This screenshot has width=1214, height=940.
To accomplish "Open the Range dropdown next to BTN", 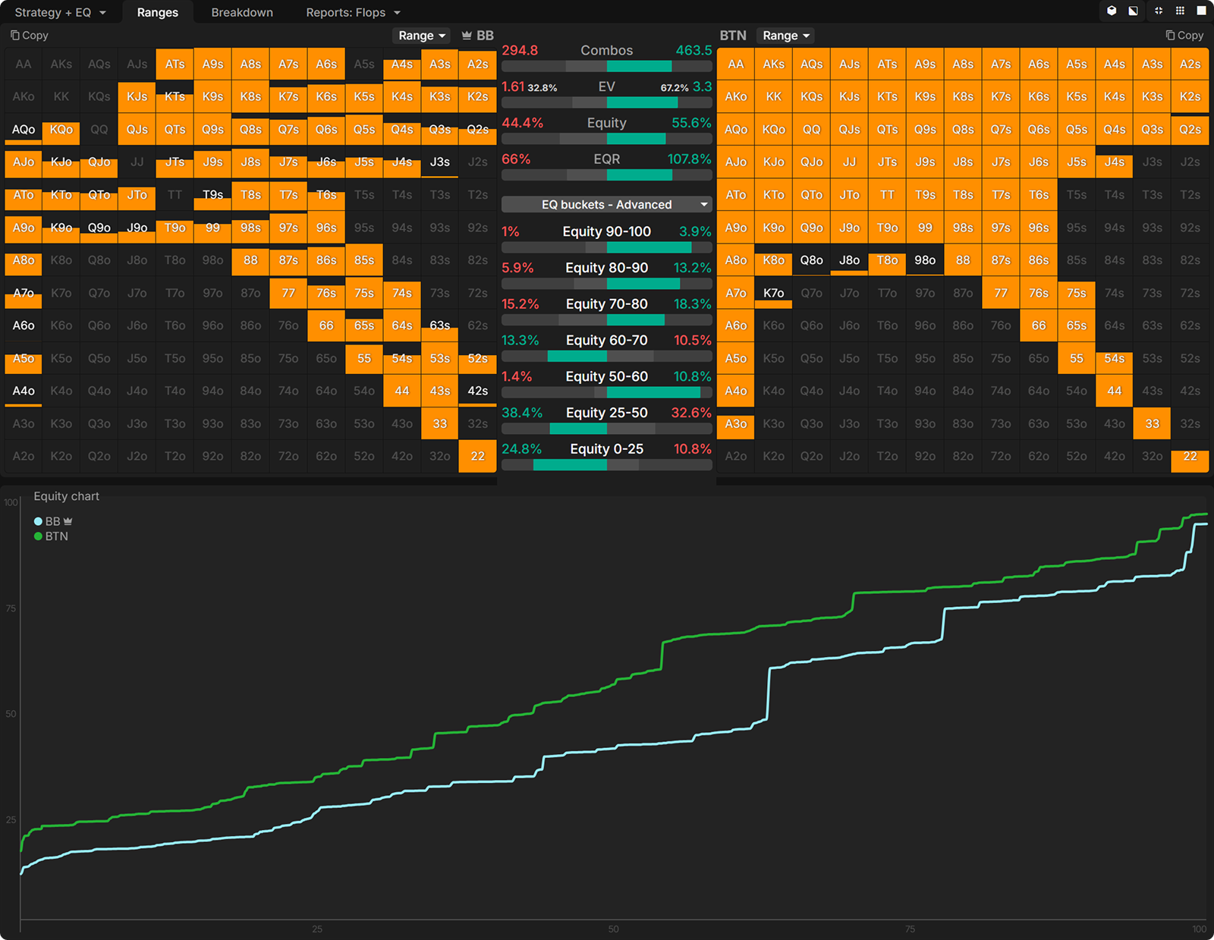I will [x=786, y=36].
